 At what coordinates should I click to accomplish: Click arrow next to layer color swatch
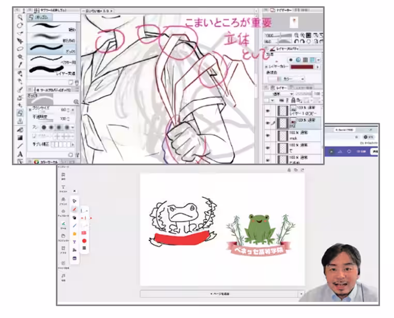point(317,67)
